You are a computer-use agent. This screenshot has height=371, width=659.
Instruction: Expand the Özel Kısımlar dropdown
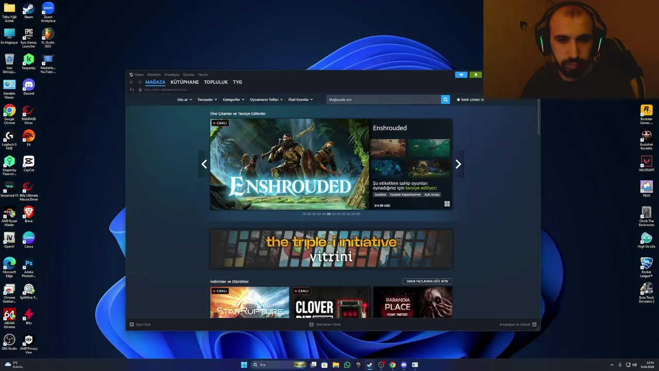(x=300, y=99)
